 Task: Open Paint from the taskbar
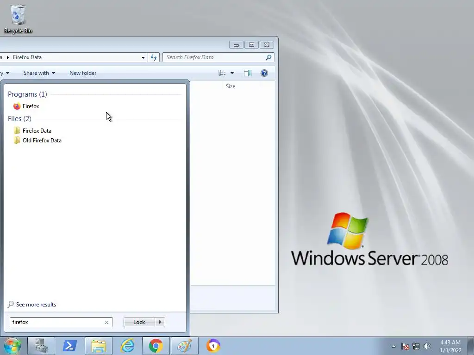click(x=184, y=346)
